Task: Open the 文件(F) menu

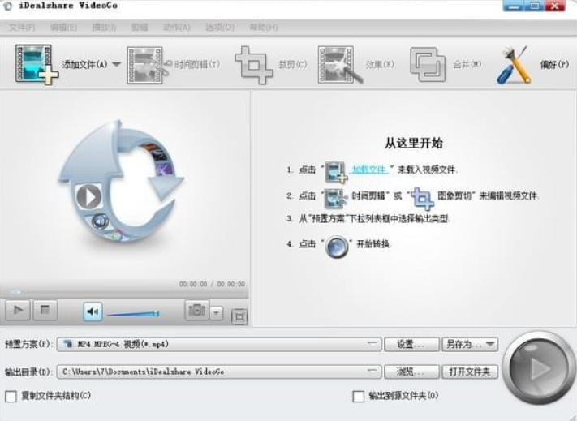Action: [22, 28]
